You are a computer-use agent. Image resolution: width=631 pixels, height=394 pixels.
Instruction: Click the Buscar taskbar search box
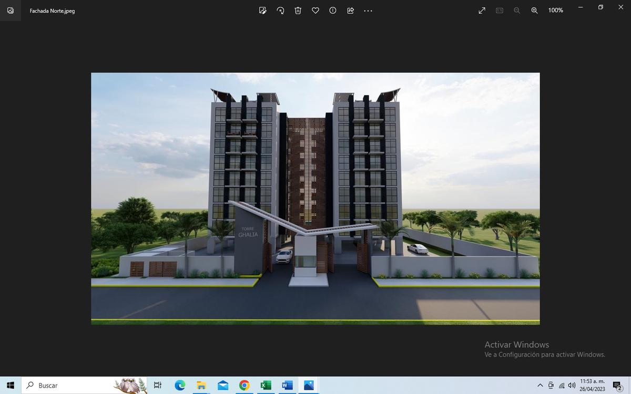pyautogui.click(x=84, y=385)
